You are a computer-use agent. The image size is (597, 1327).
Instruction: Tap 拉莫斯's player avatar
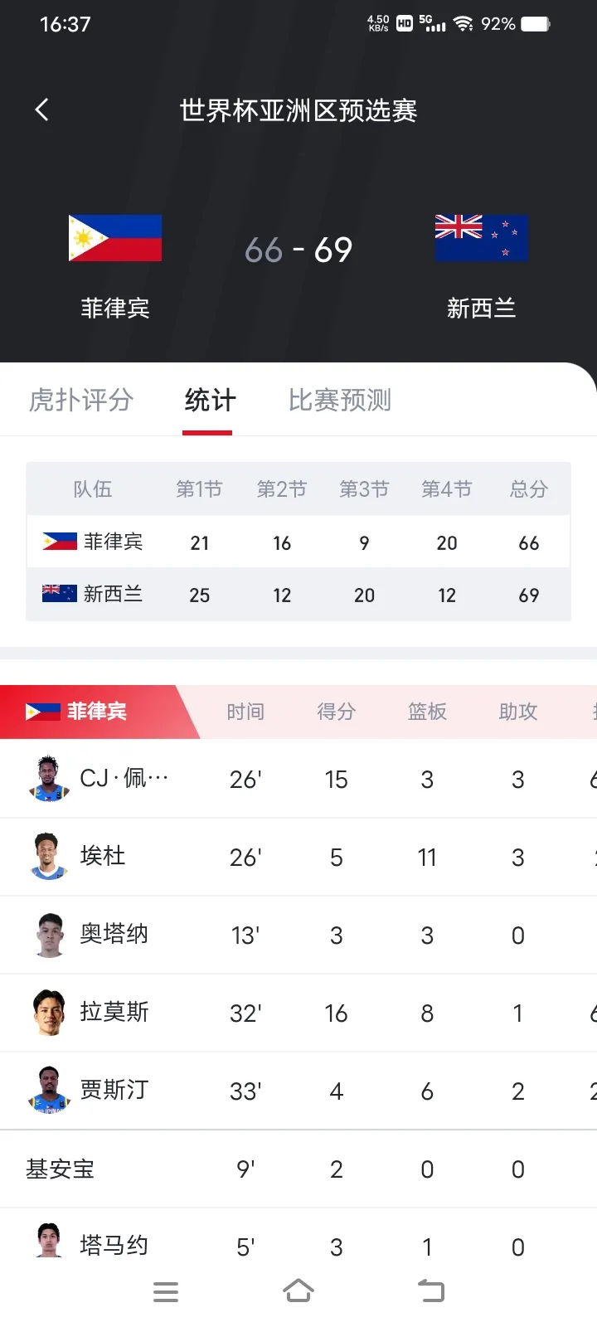(49, 1012)
